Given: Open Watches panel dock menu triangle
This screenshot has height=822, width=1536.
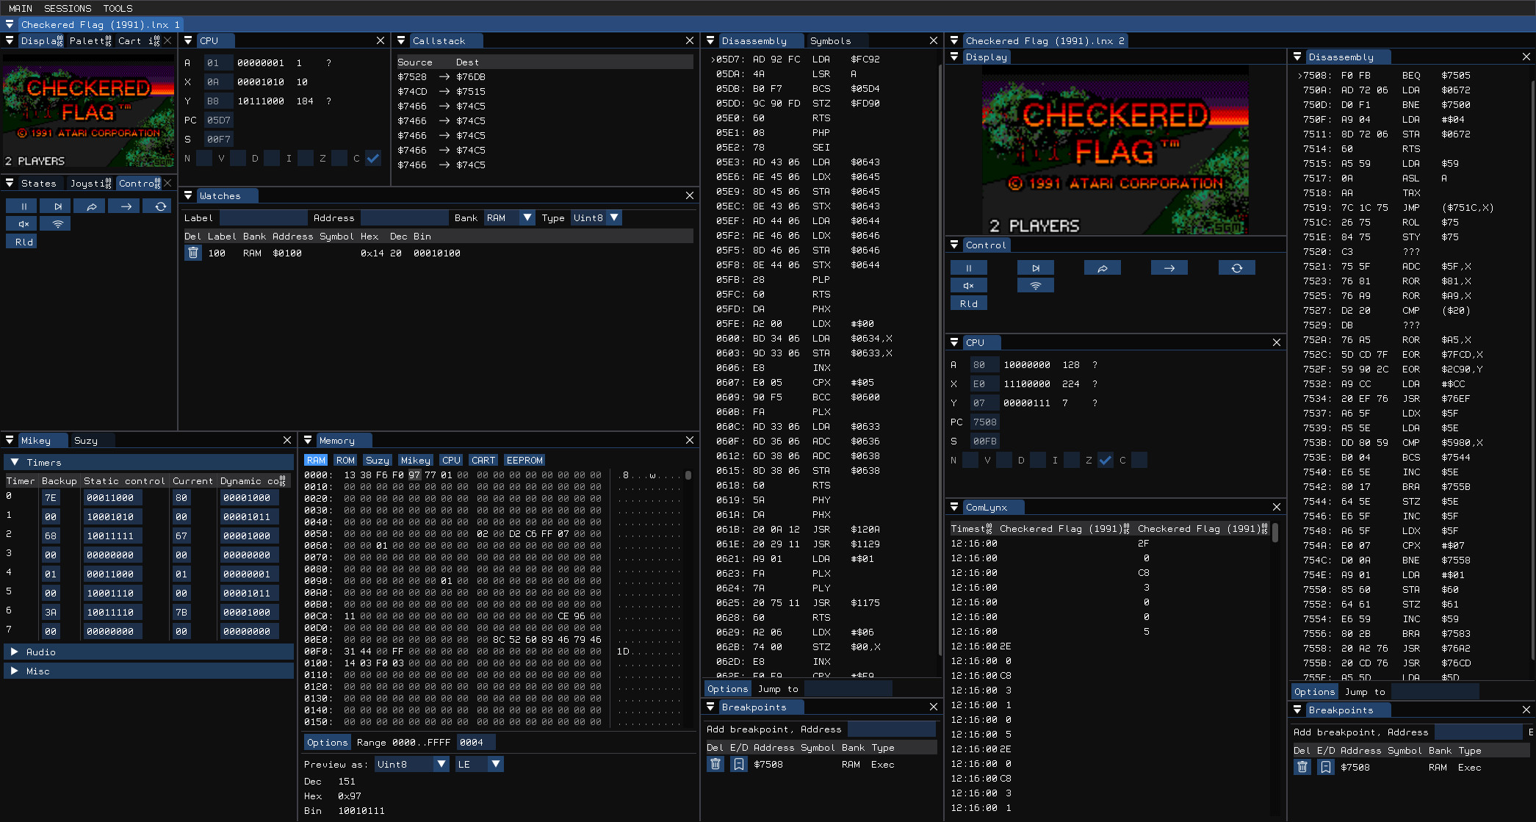Looking at the screenshot, I should (189, 195).
